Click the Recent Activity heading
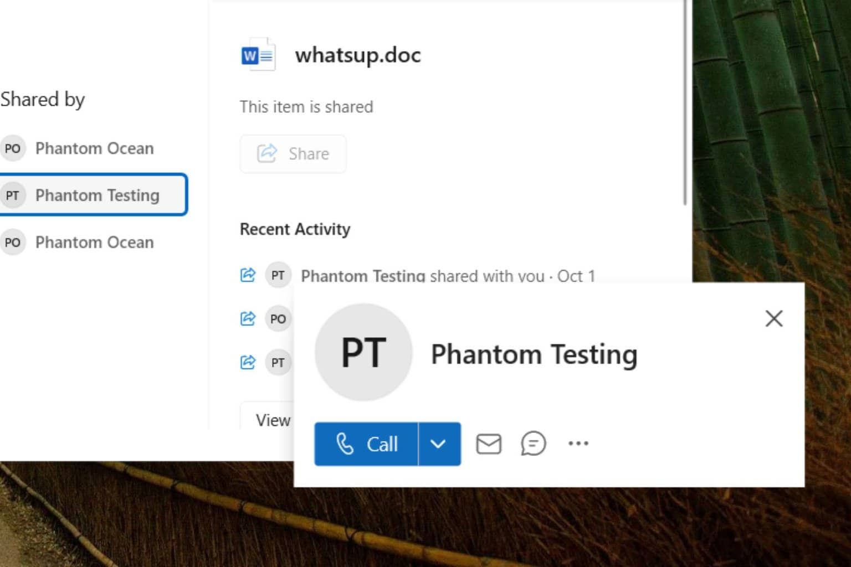The height and width of the screenshot is (567, 851). click(x=295, y=229)
